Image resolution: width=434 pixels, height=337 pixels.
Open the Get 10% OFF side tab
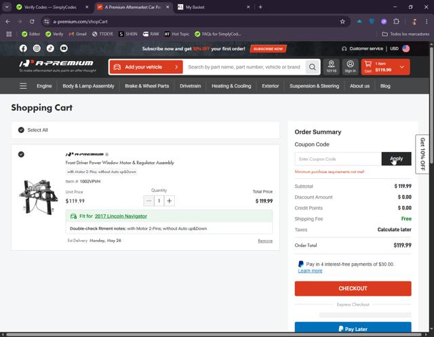click(422, 154)
